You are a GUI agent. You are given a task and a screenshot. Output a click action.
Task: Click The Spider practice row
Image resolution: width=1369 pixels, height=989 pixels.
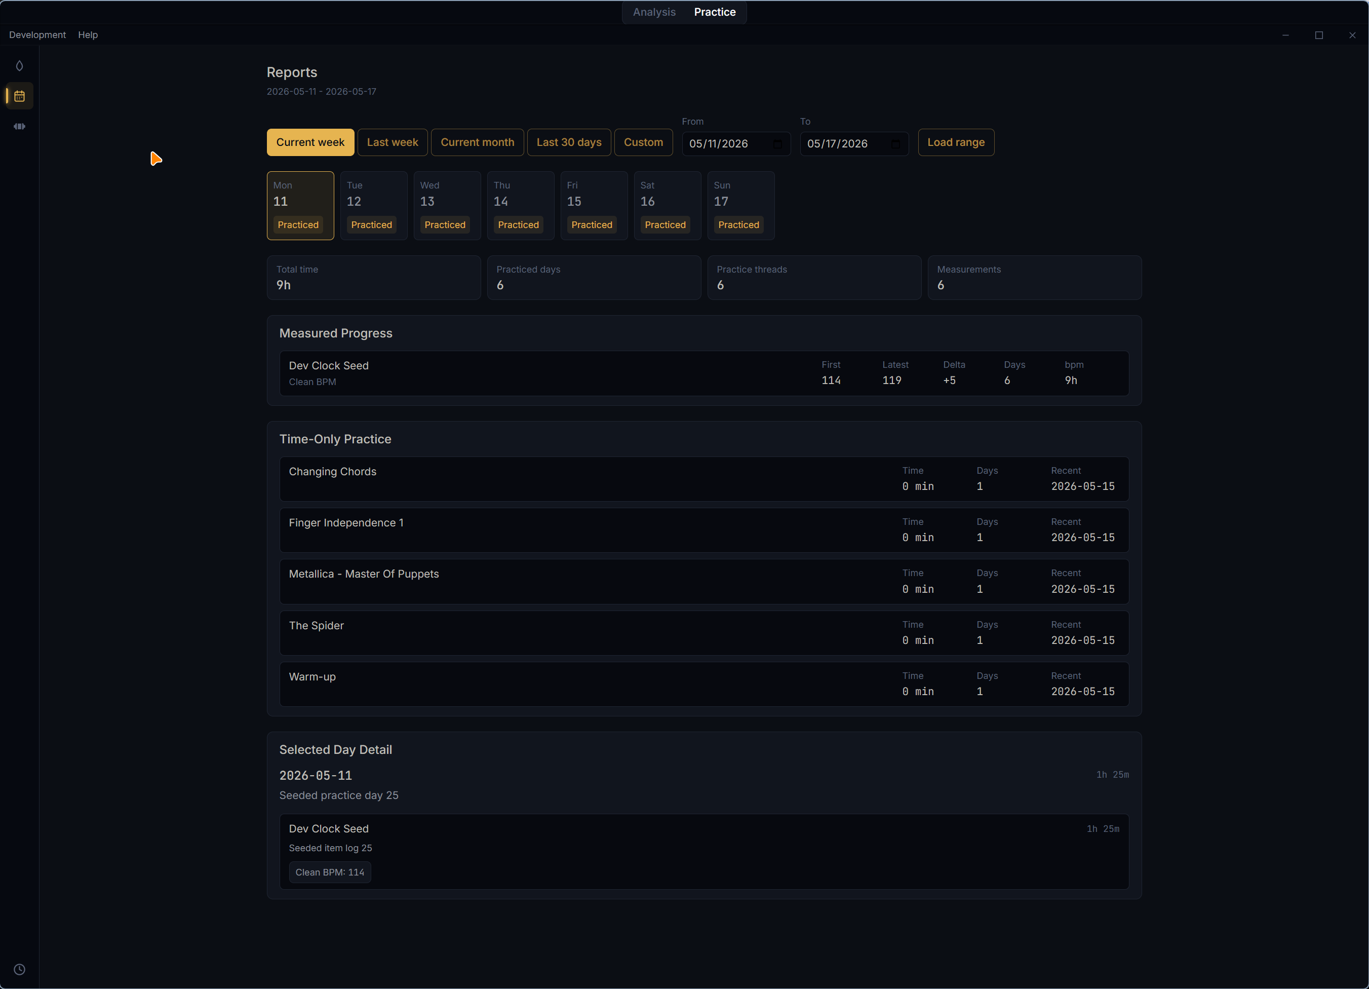click(704, 633)
